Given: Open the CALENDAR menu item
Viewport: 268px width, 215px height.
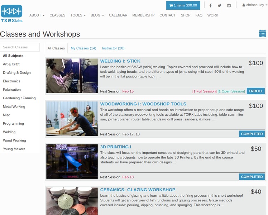Looking at the screenshot, I should coord(118,15).
